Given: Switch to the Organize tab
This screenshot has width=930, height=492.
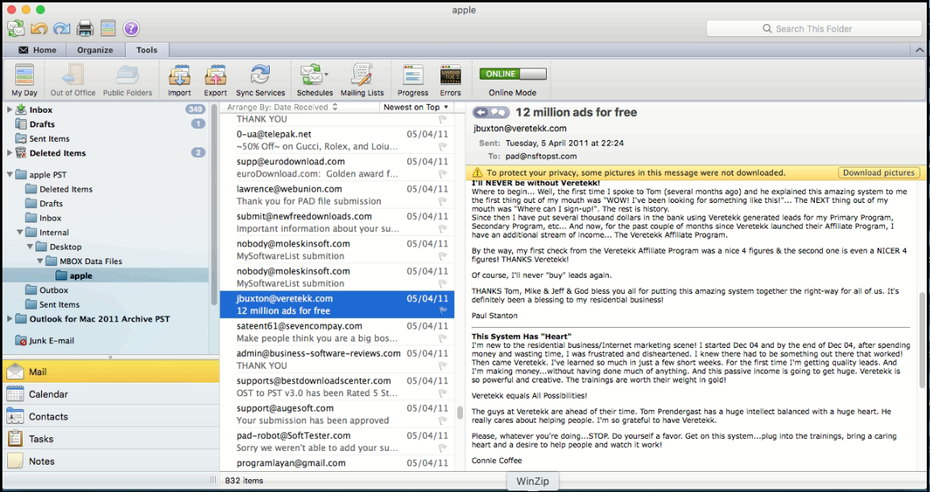Looking at the screenshot, I should (x=95, y=50).
